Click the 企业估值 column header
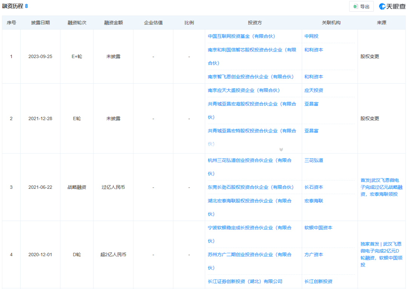The height and width of the screenshot is (289, 407). coord(153,23)
